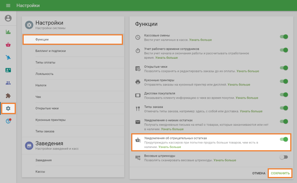The image size is (297, 183).
Task: Open Узнать больше link for Типы заказа
Action: pyautogui.click(x=251, y=111)
